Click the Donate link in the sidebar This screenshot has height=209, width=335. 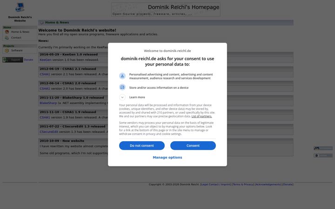point(28,60)
